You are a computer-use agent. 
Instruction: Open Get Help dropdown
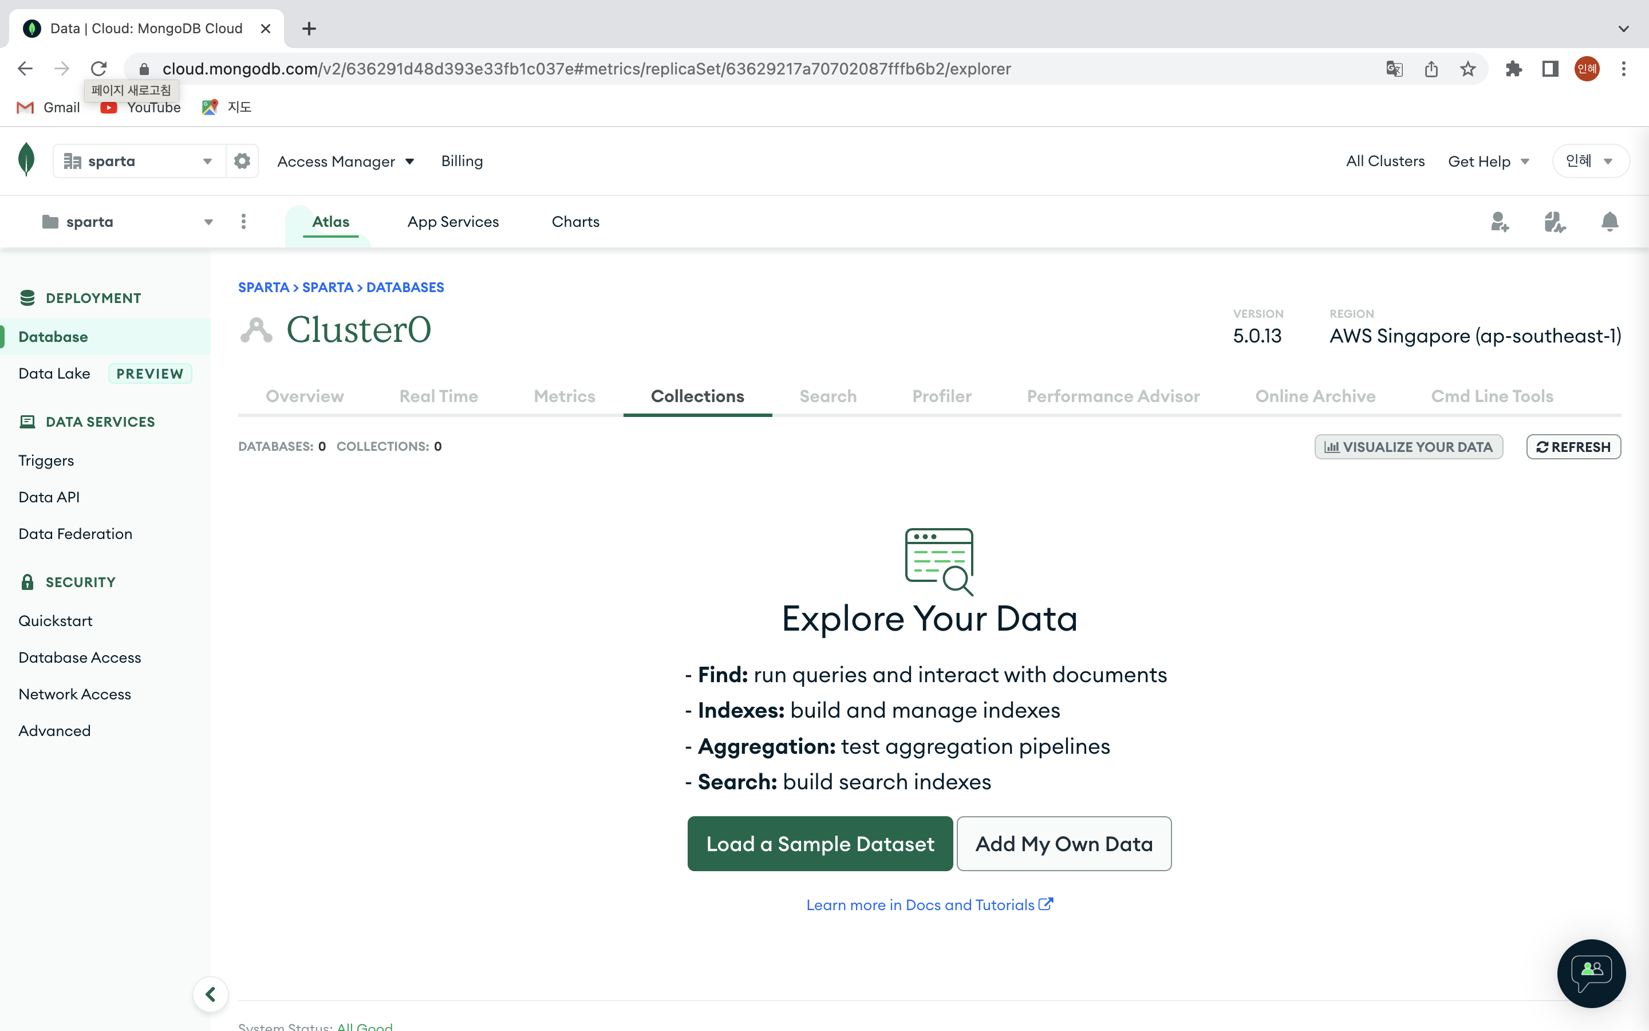(1489, 161)
